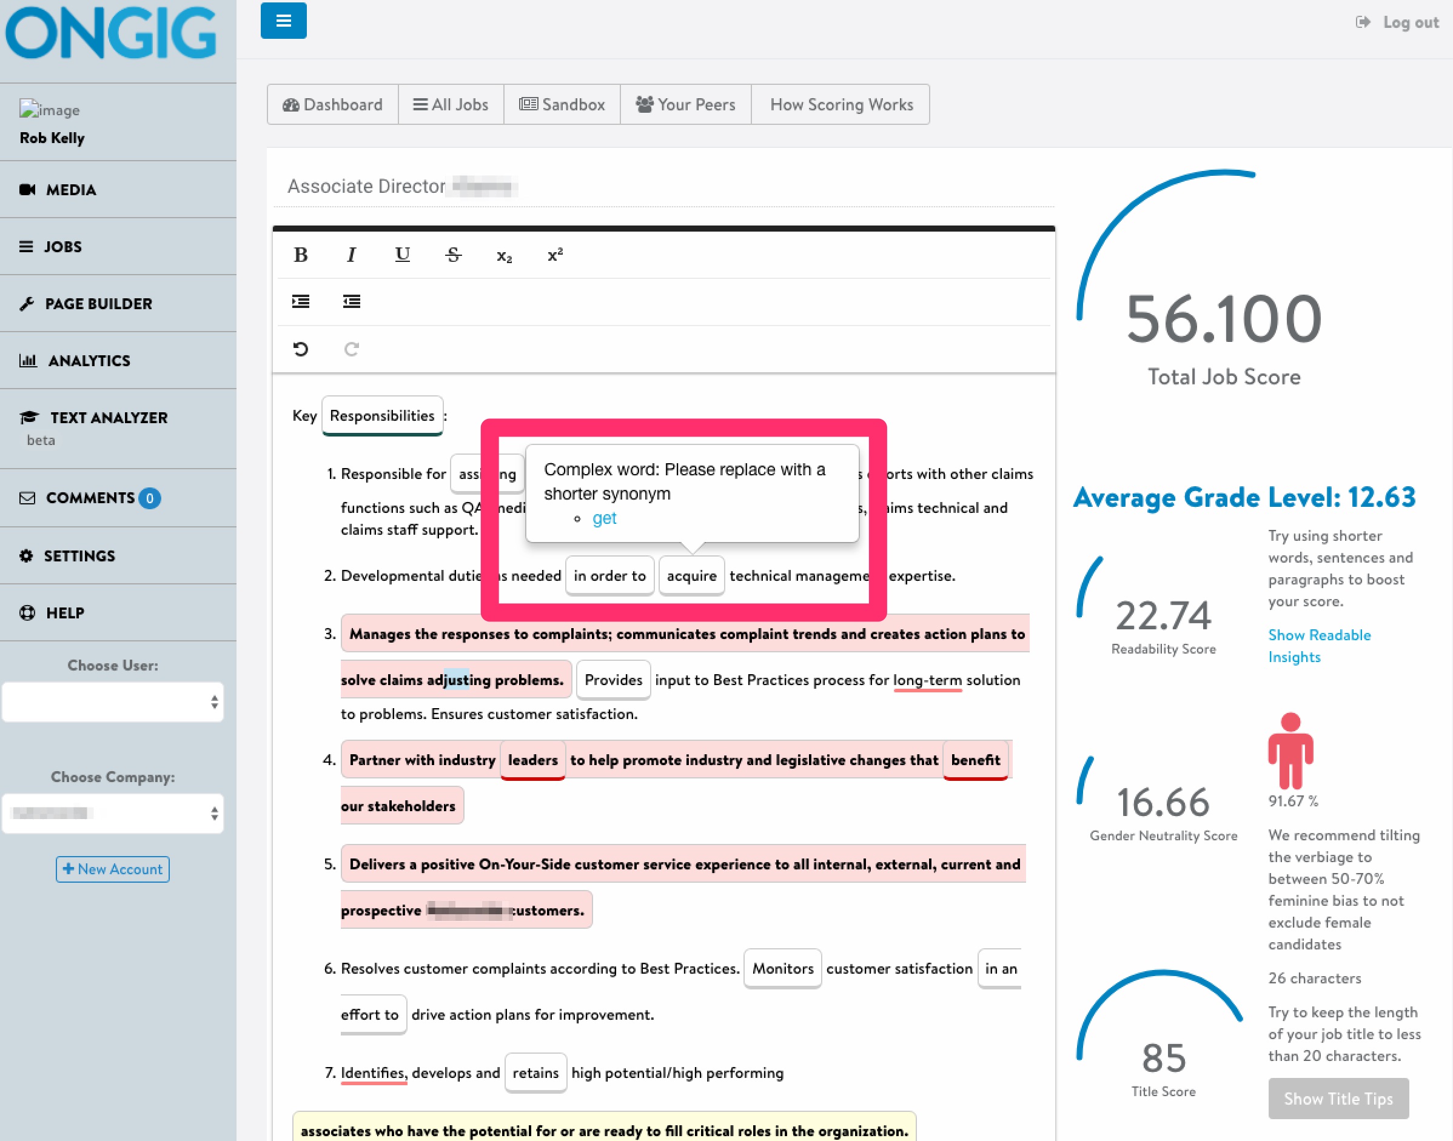Click the camera icon beside MEDIA

[x=27, y=190]
